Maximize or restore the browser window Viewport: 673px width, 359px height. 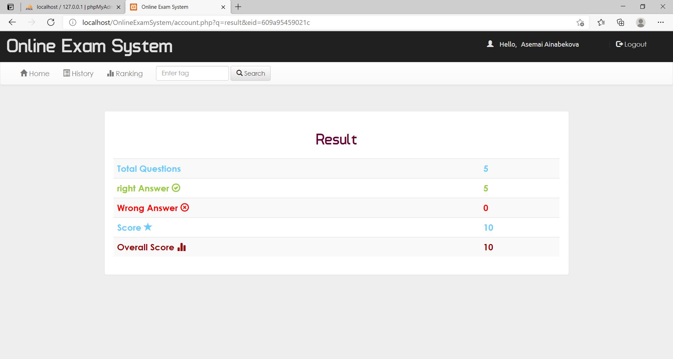643,7
